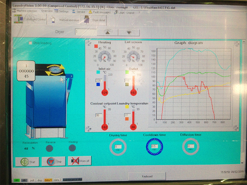Click the scrollbar down arrow
247x185 pixels.
coord(242,163)
